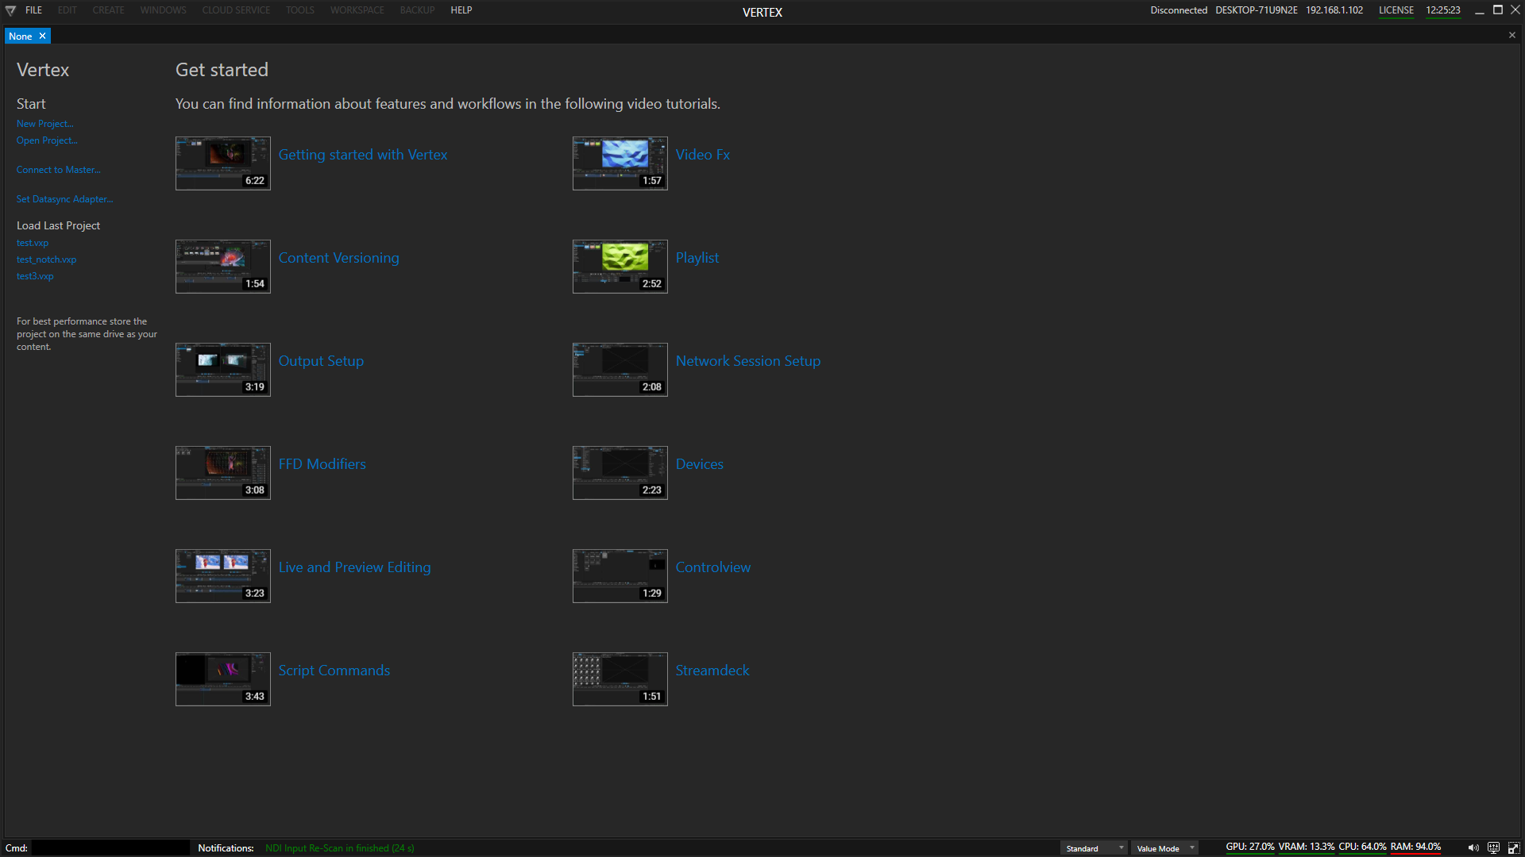Image resolution: width=1525 pixels, height=857 pixels.
Task: Open Controlview video thumbnail
Action: point(620,576)
